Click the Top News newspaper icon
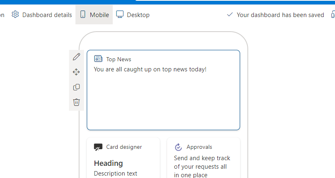This screenshot has width=335, height=178. coord(98,58)
